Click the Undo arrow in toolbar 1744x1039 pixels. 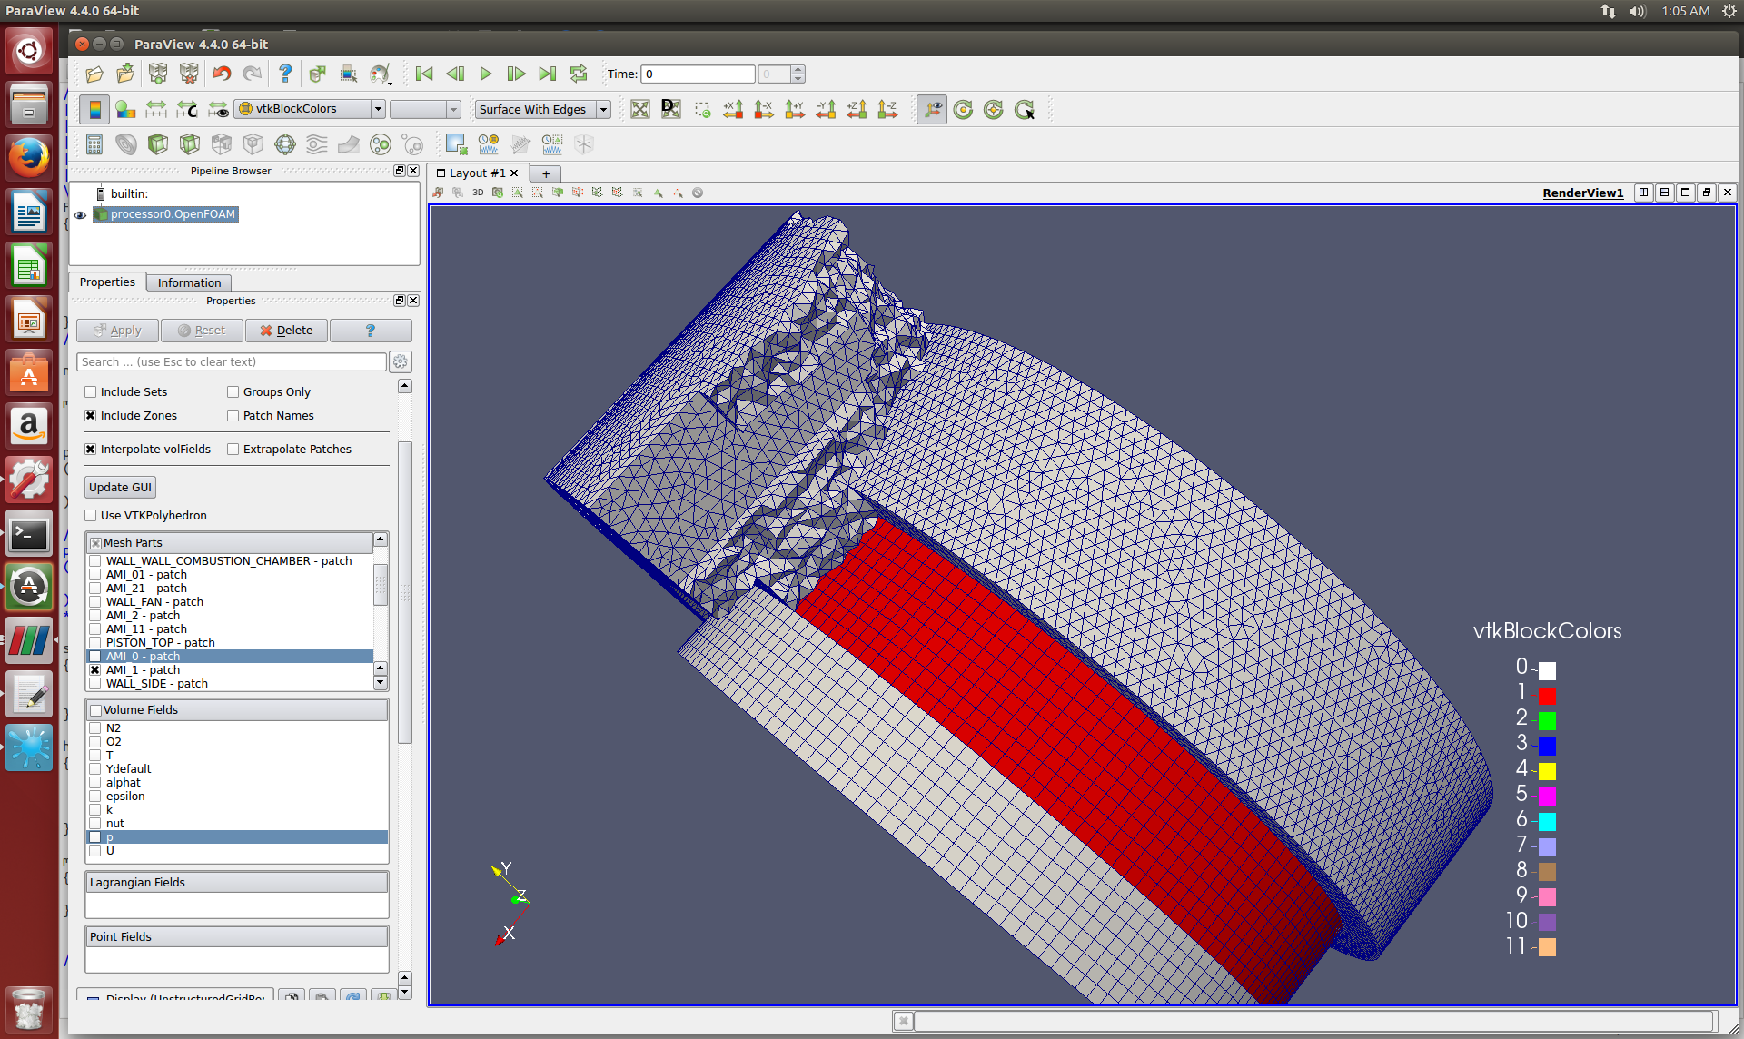click(x=221, y=74)
